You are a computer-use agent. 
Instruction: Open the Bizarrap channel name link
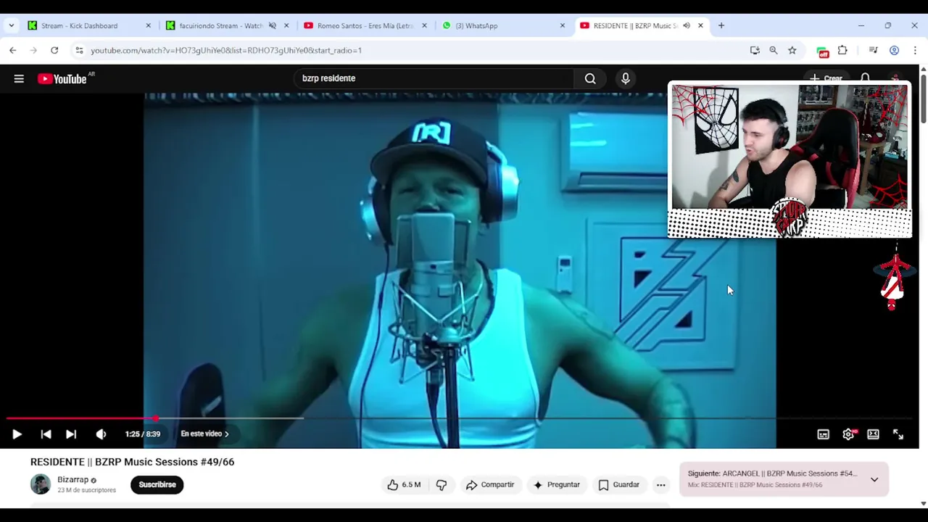(73, 479)
